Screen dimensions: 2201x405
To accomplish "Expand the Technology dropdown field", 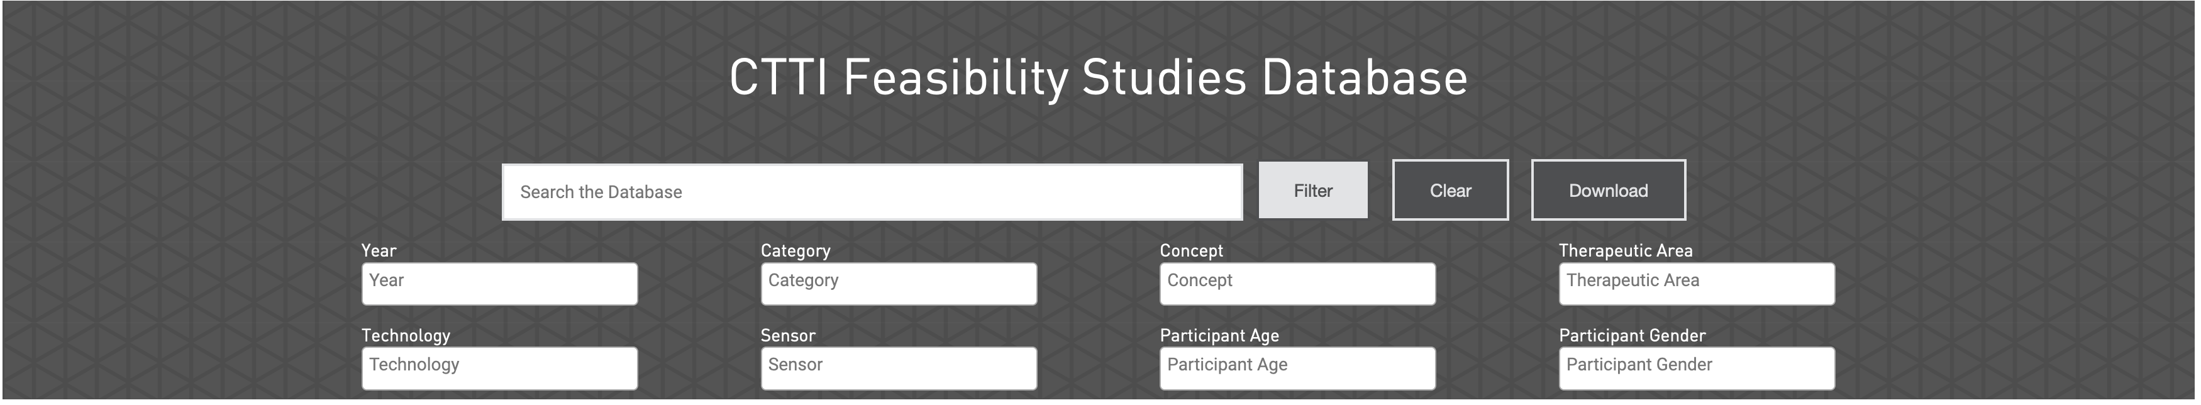I will coord(499,369).
